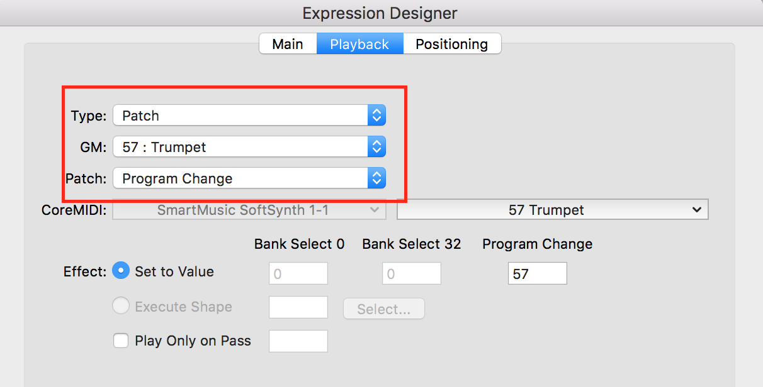
Task: Enable the Play Only on Pass checkbox
Action: click(x=121, y=341)
